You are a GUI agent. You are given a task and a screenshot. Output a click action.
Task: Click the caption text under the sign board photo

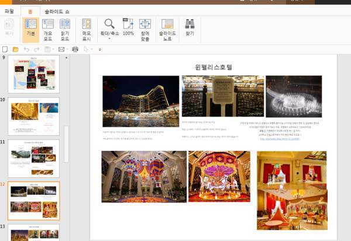click(210, 129)
